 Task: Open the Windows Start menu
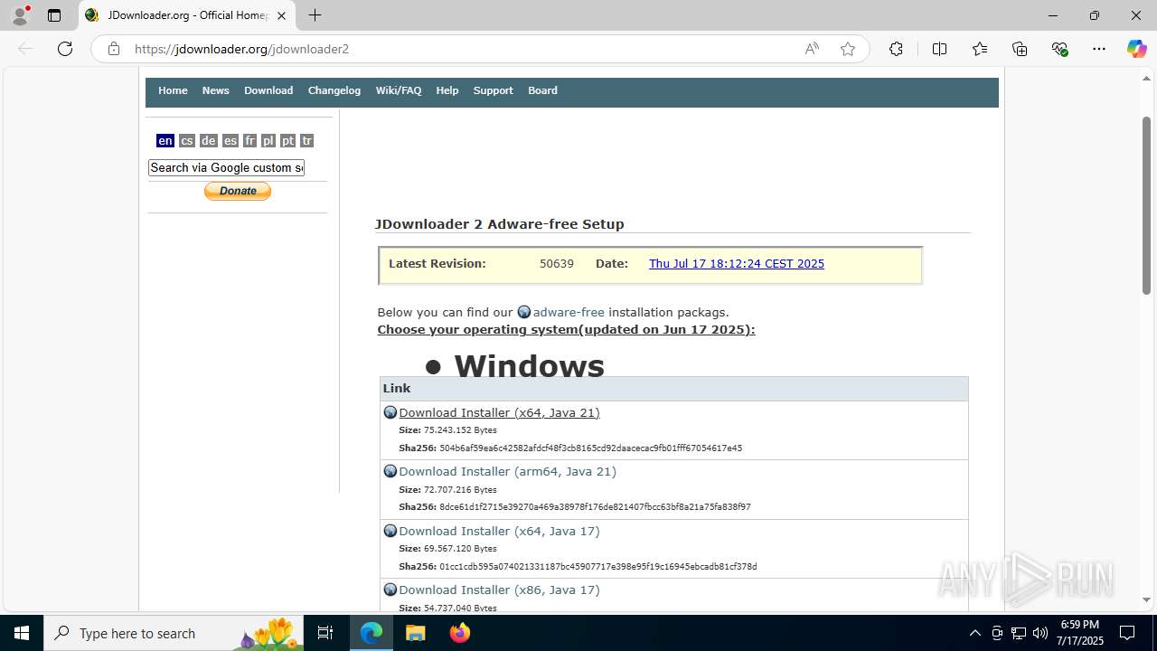(22, 633)
